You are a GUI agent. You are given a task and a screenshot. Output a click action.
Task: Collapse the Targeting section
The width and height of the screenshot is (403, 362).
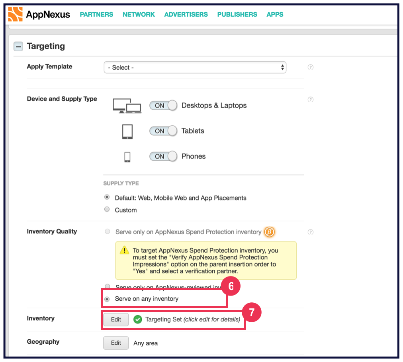(18, 47)
